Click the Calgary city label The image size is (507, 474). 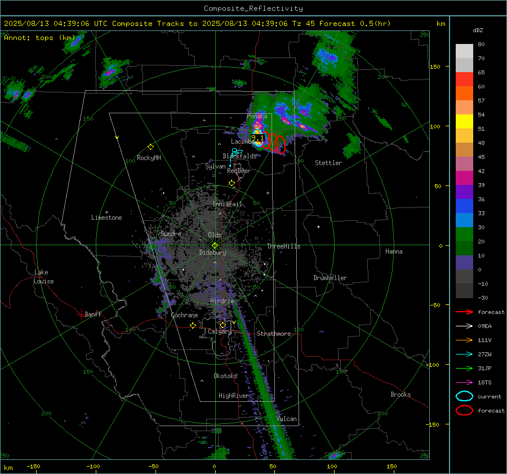pyautogui.click(x=220, y=331)
